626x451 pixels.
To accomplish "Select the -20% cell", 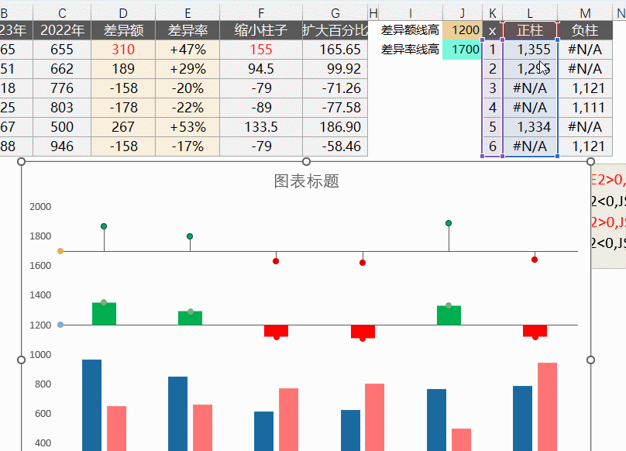I will click(x=187, y=88).
